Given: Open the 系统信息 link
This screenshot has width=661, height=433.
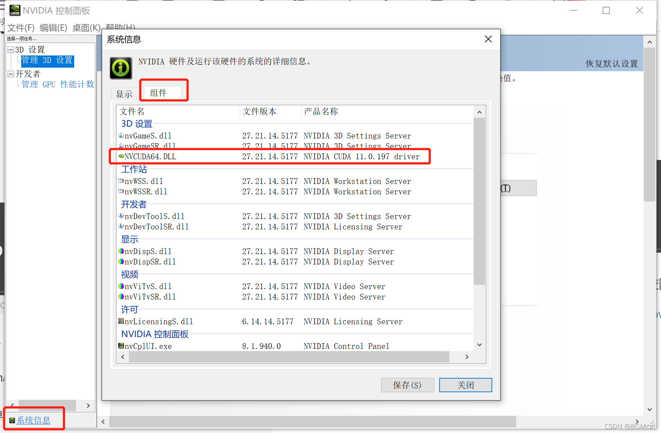Looking at the screenshot, I should (34, 420).
